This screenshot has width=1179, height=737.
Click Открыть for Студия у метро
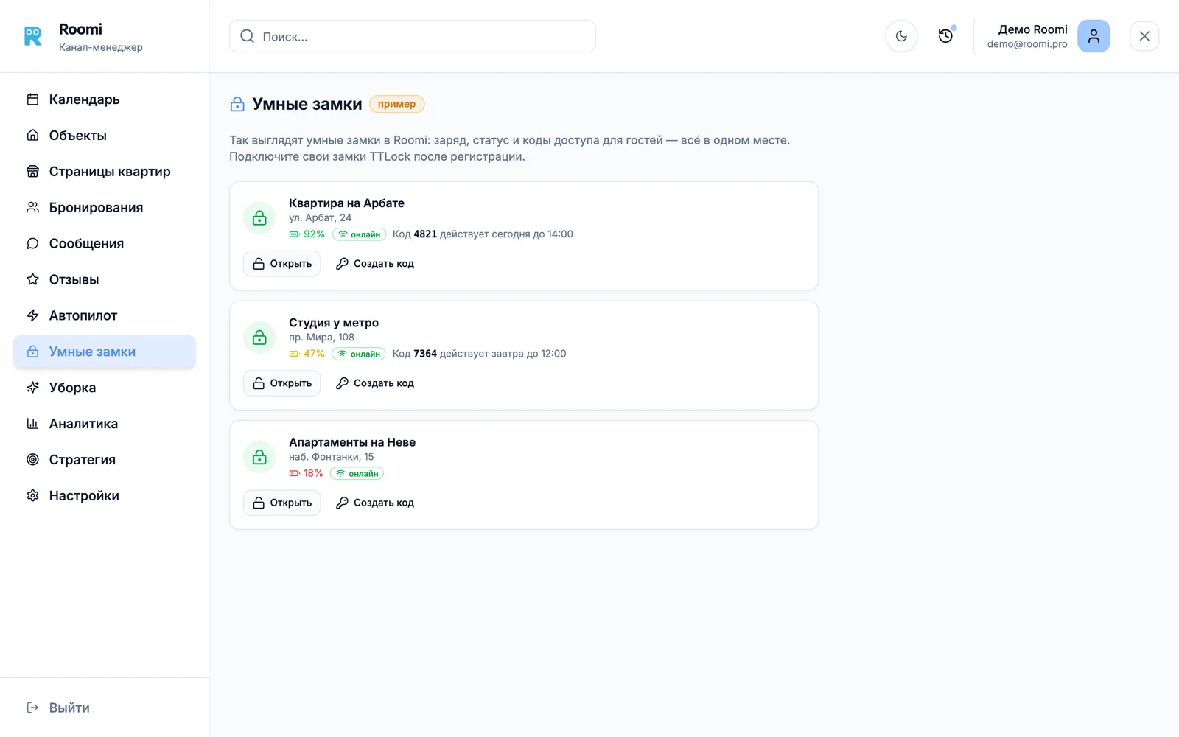coord(282,383)
